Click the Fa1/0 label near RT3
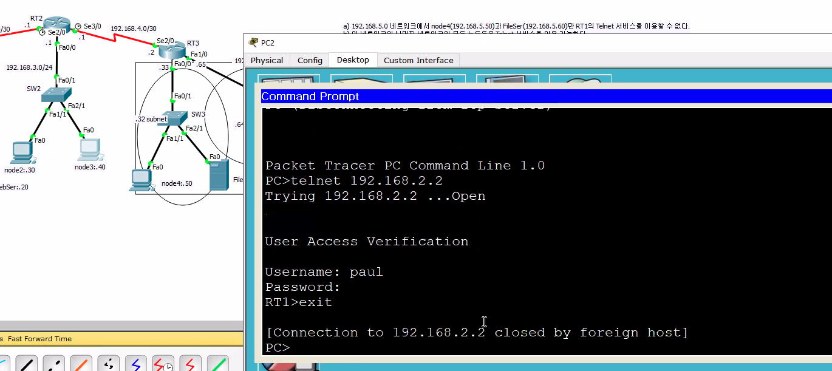This screenshot has width=832, height=371. [x=199, y=55]
